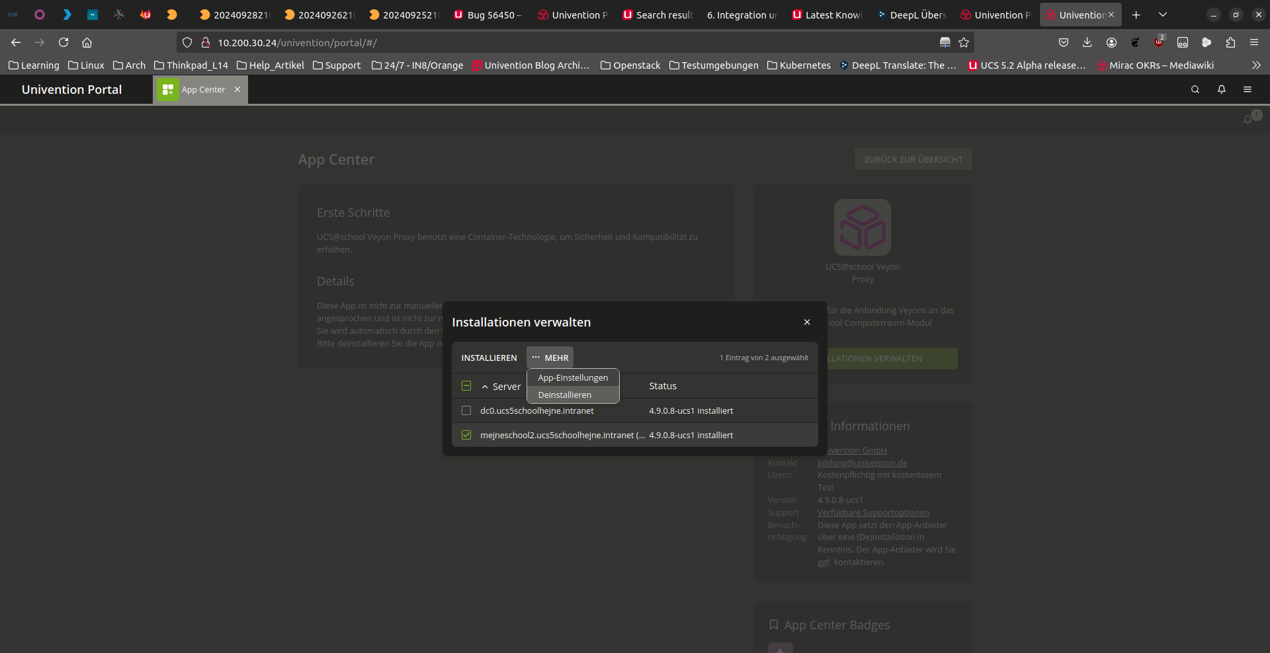
Task: Open the Support bookmark folder
Action: (337, 65)
